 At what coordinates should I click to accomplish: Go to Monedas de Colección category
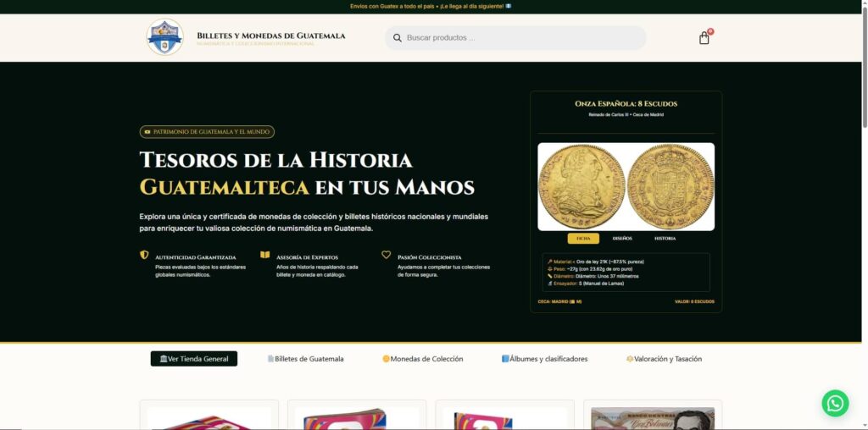422,359
